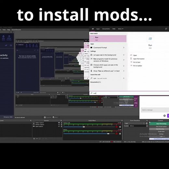Click the Window Capture source icon
169x169 pixels.
[34, 124]
